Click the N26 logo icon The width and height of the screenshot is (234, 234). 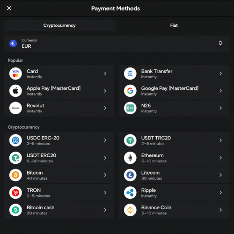click(130, 108)
